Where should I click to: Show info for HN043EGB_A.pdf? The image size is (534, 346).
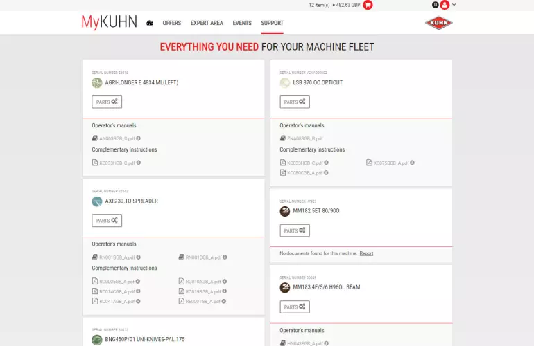click(326, 343)
